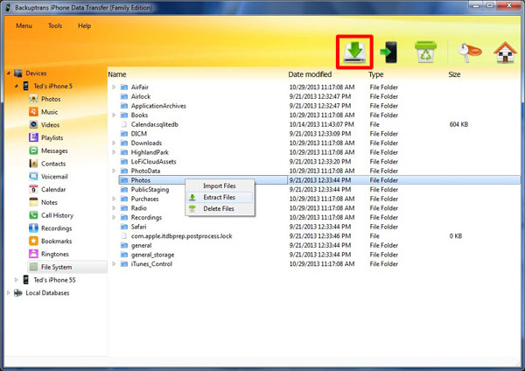This screenshot has width=525, height=371.
Task: Sort by the Size column header
Action: coord(454,74)
